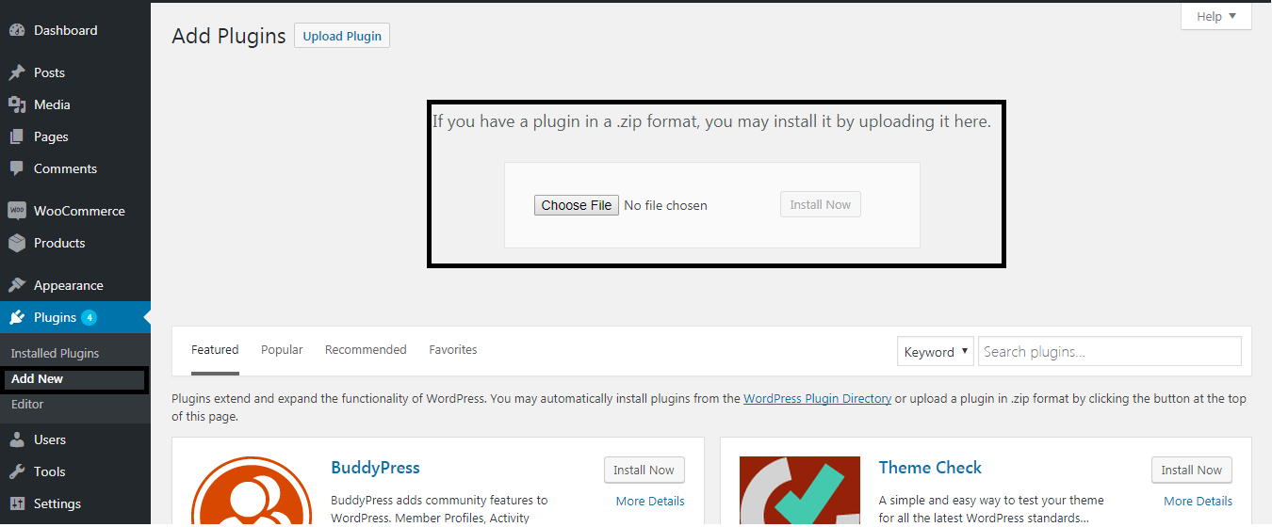Install Theme Check with Install Now
The image size is (1272, 527).
pyautogui.click(x=1192, y=470)
